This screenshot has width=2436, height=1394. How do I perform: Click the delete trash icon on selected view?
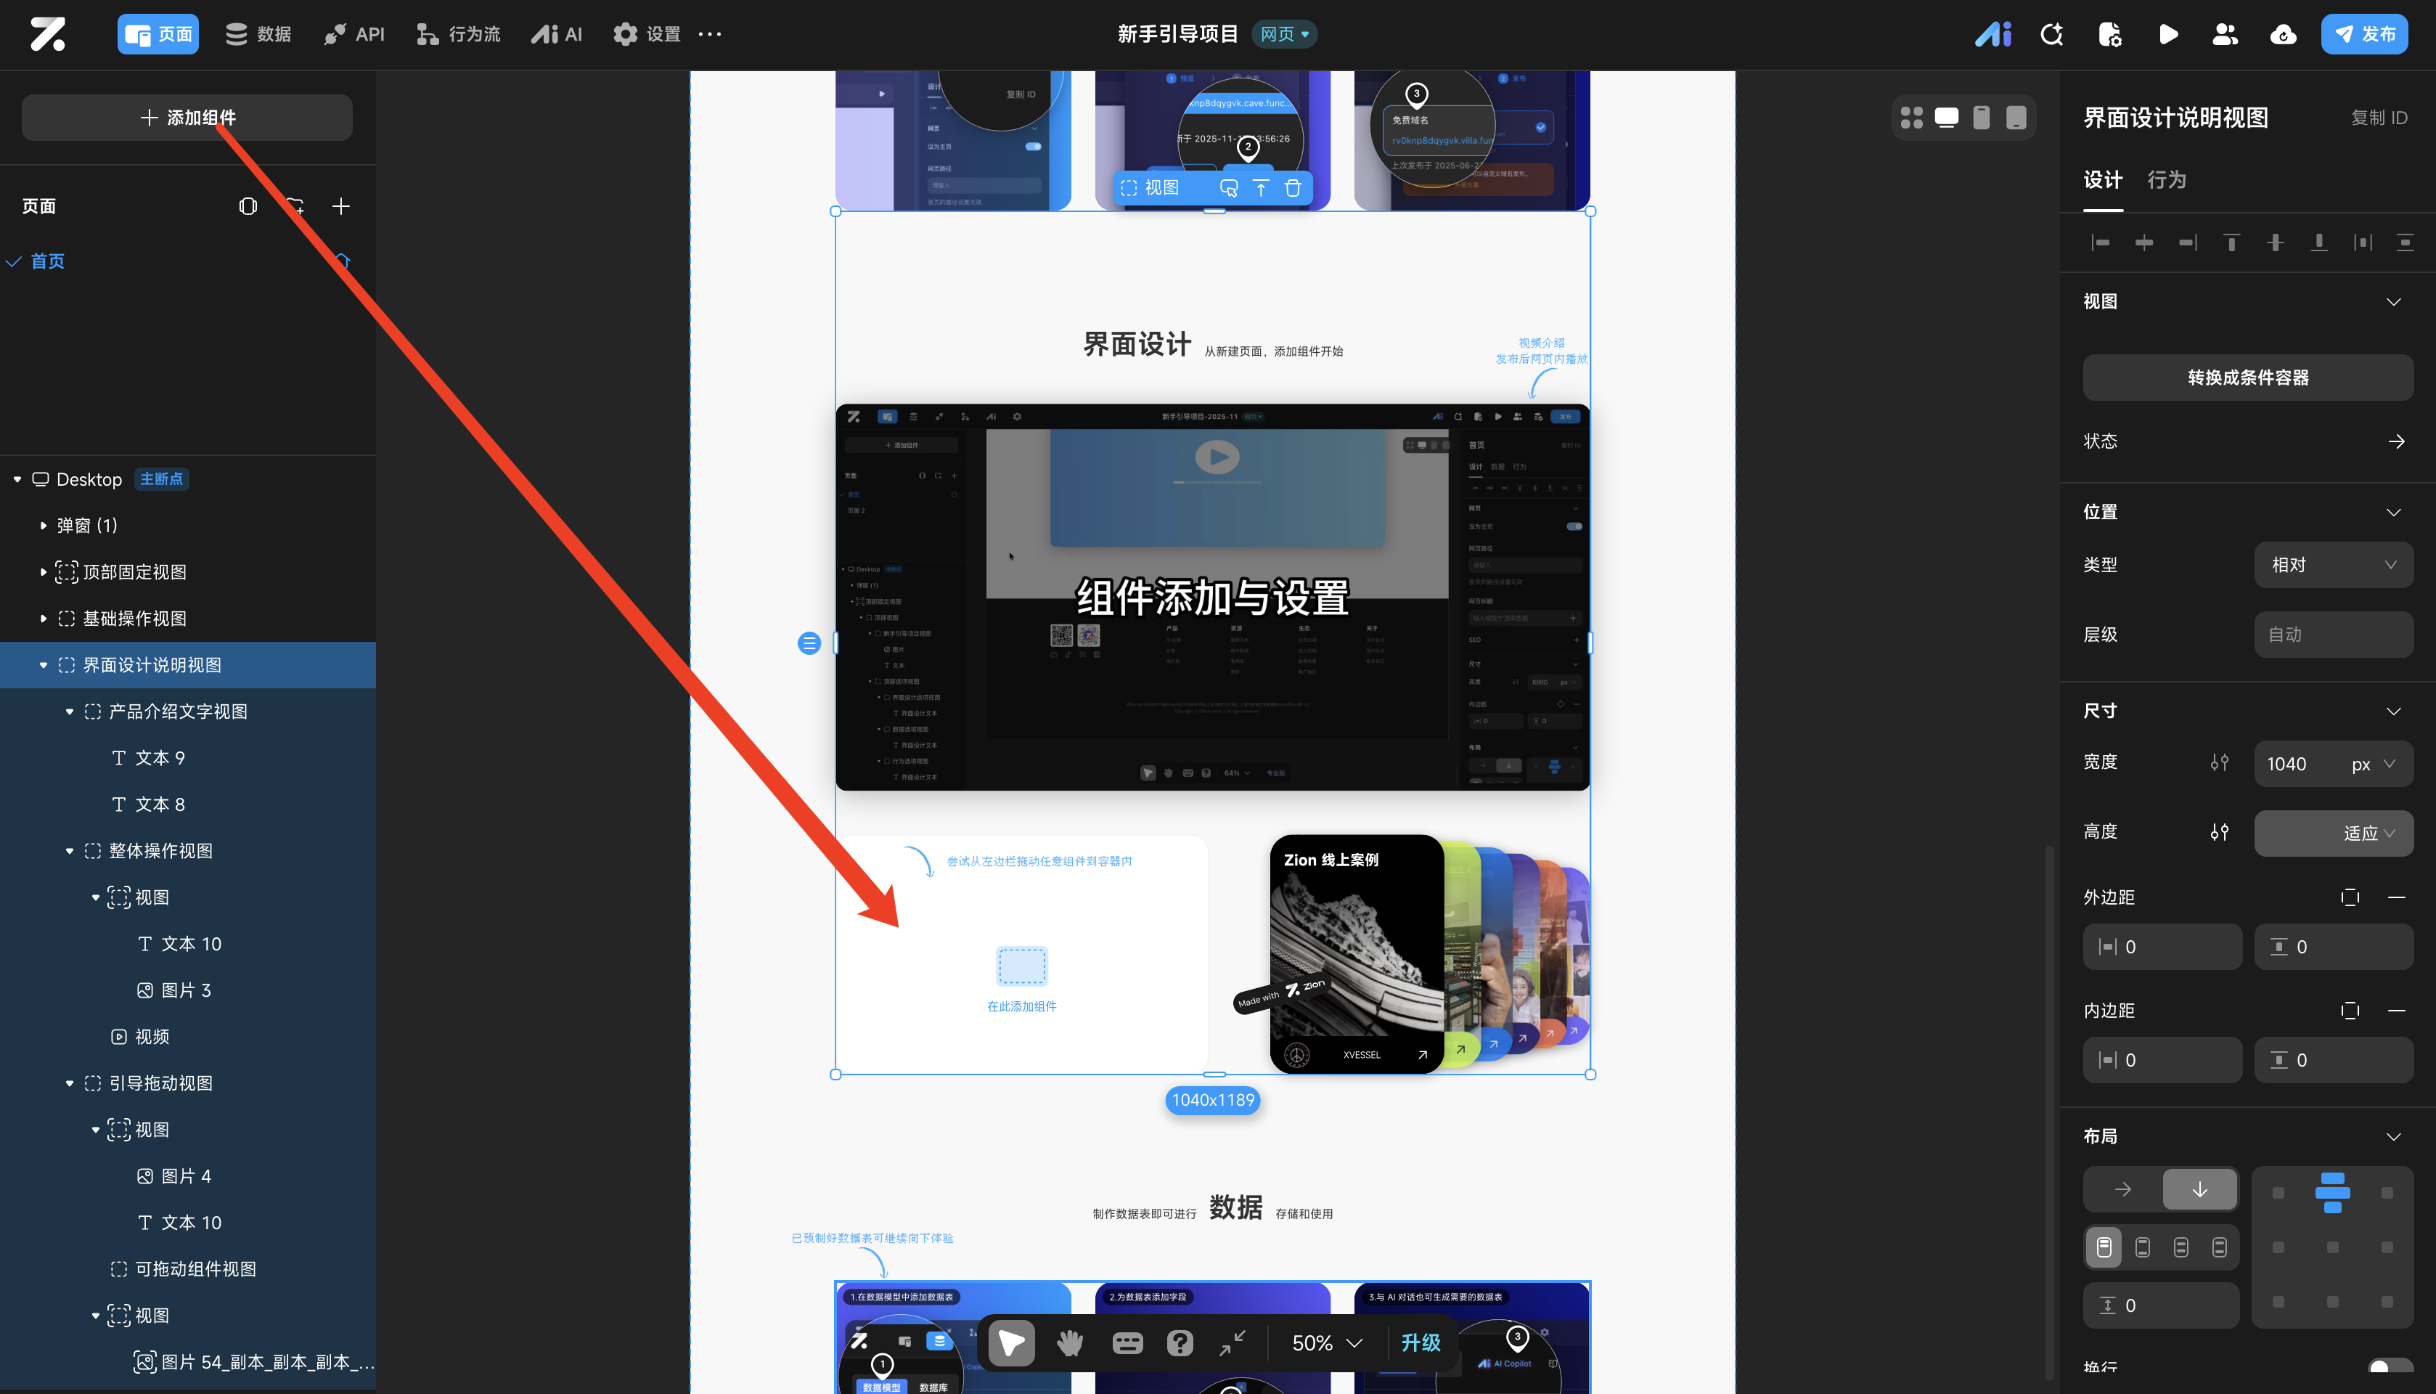pyautogui.click(x=1292, y=187)
